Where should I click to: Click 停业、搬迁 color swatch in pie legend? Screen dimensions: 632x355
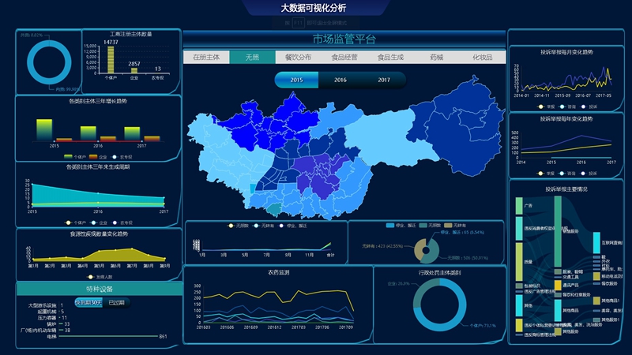(x=390, y=226)
